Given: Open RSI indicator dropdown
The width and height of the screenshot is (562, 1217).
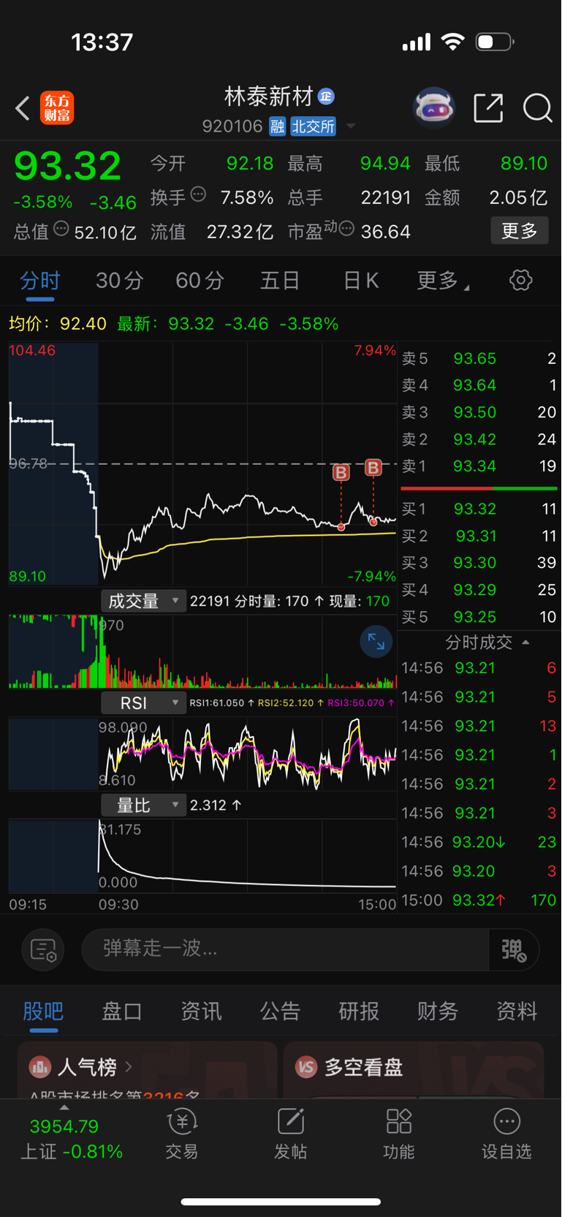Looking at the screenshot, I should (x=143, y=703).
